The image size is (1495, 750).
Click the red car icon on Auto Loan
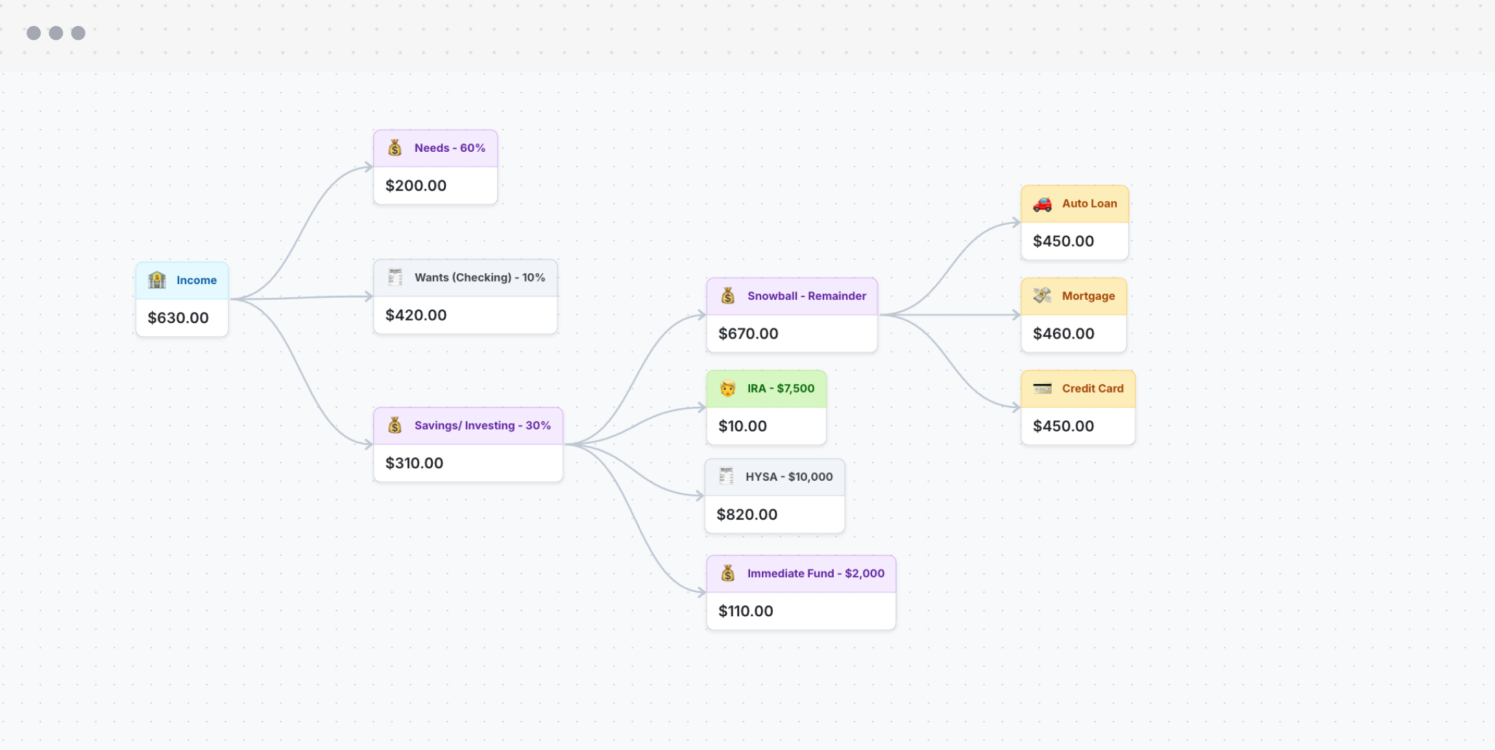1042,204
